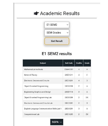The height and width of the screenshot is (126, 108).
Task: Click the Get Result button
Action: (x=57, y=41)
